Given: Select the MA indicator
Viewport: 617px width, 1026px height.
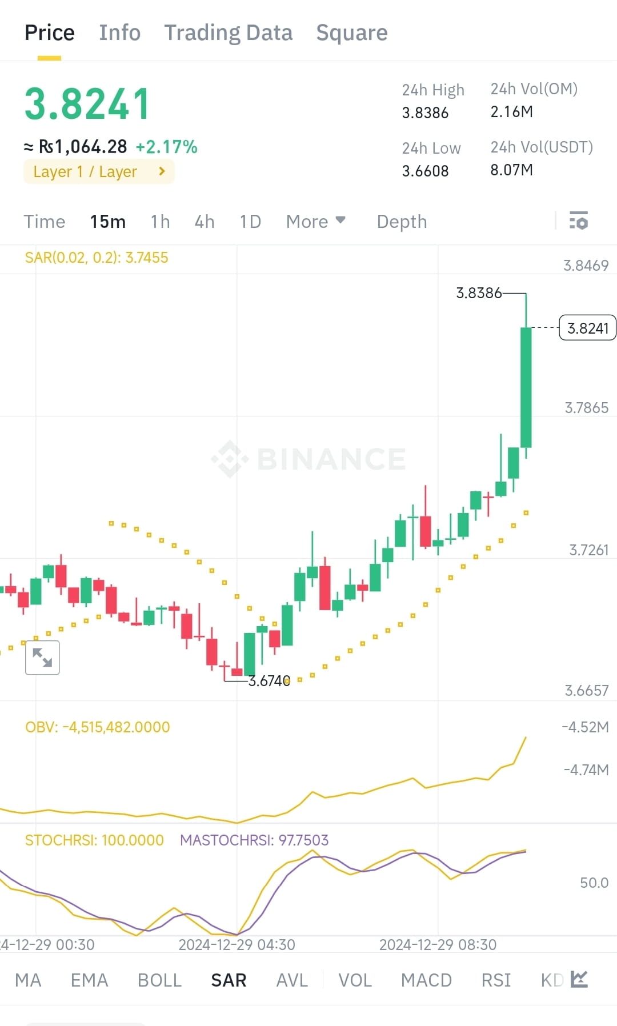Looking at the screenshot, I should (28, 980).
